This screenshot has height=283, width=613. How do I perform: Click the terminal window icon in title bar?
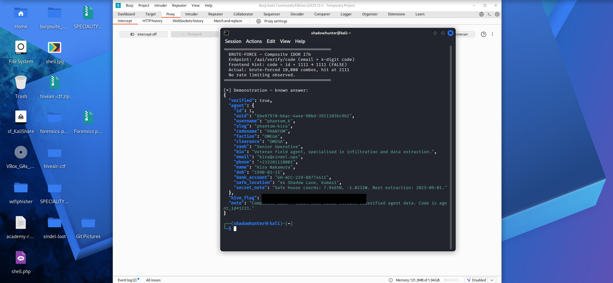tap(226, 33)
